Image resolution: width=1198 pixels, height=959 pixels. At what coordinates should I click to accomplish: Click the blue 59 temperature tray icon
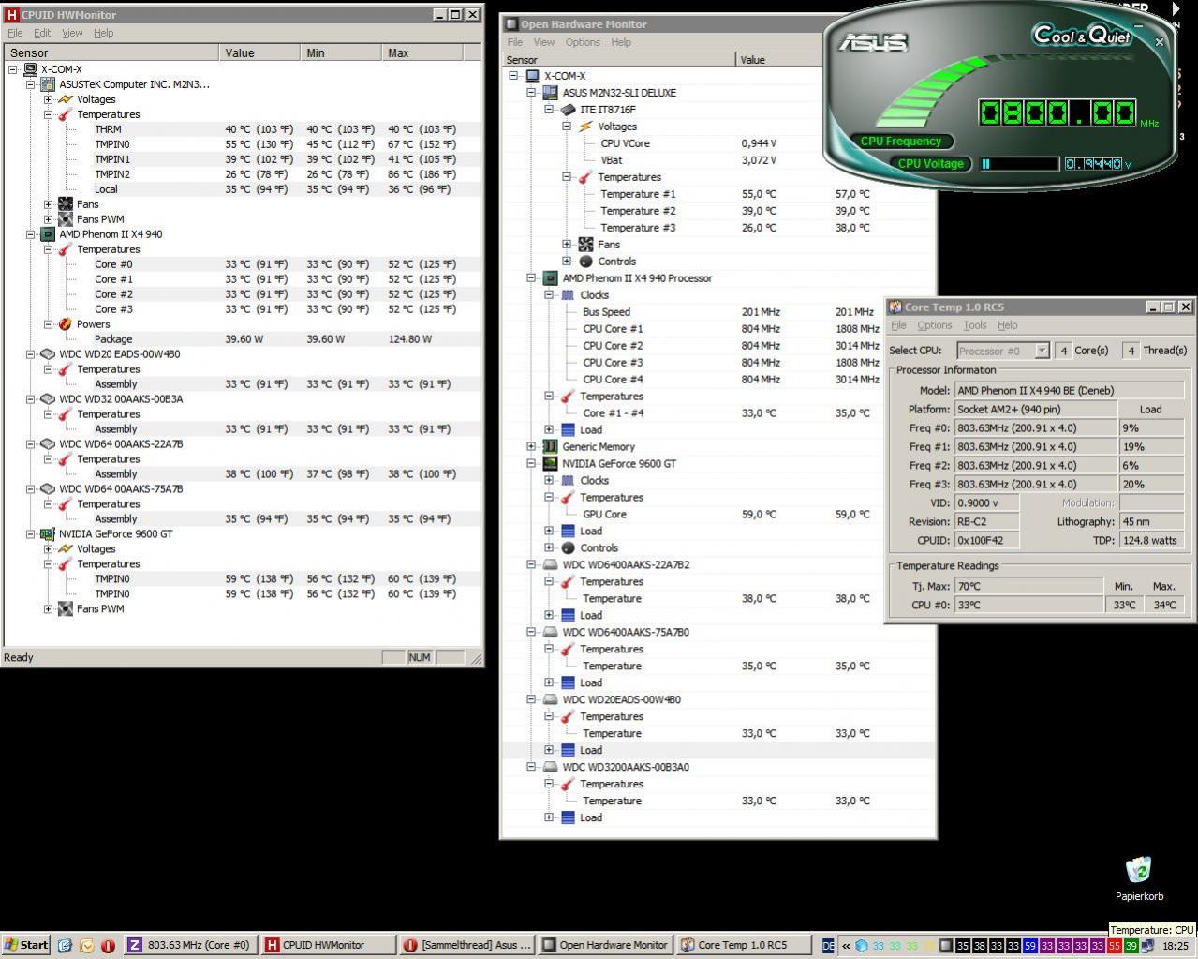[x=1030, y=946]
